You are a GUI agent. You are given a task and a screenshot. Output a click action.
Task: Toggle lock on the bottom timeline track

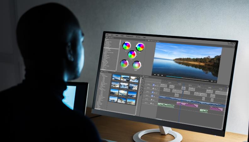click(x=151, y=103)
